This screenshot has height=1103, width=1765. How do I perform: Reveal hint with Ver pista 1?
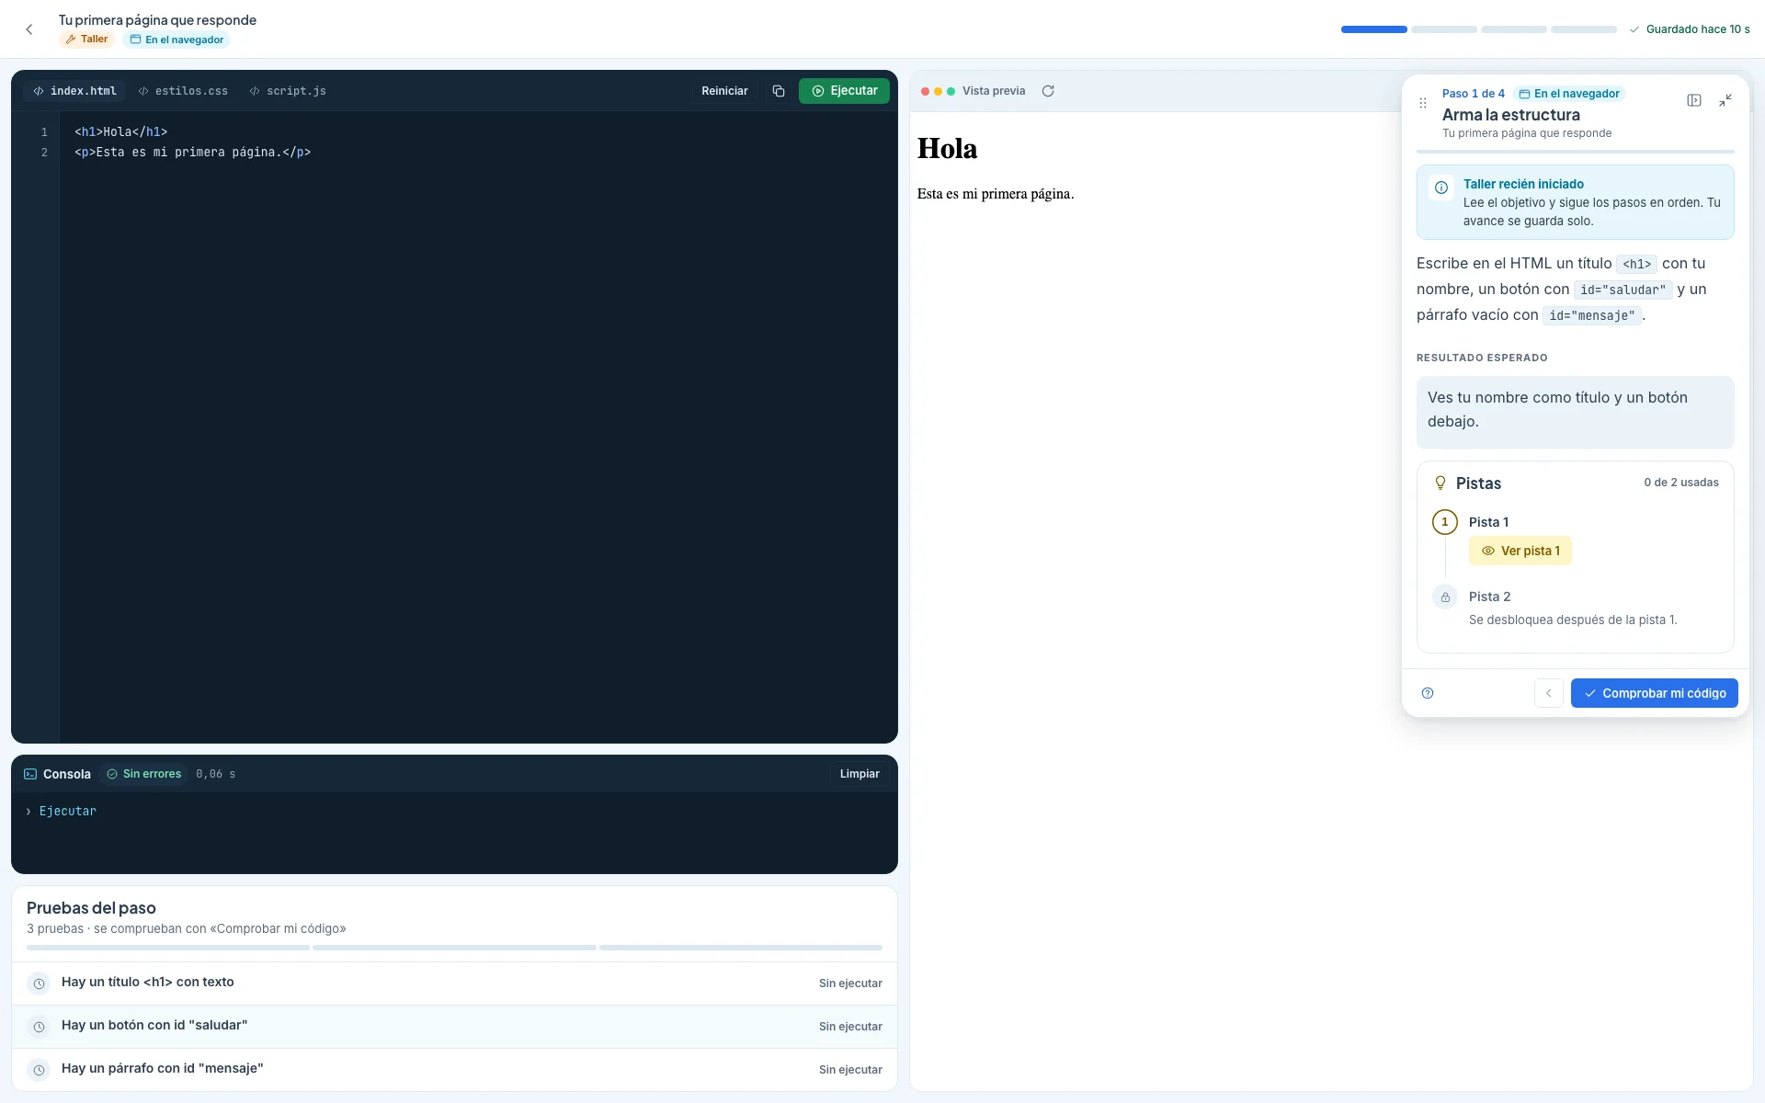1520,551
